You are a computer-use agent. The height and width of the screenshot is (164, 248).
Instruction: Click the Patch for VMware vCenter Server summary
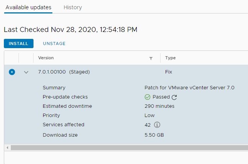click(189, 88)
